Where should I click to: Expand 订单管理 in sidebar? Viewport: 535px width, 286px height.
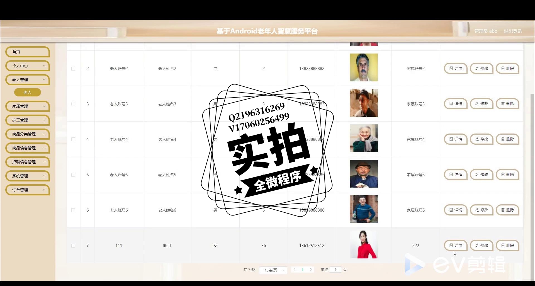coord(27,190)
